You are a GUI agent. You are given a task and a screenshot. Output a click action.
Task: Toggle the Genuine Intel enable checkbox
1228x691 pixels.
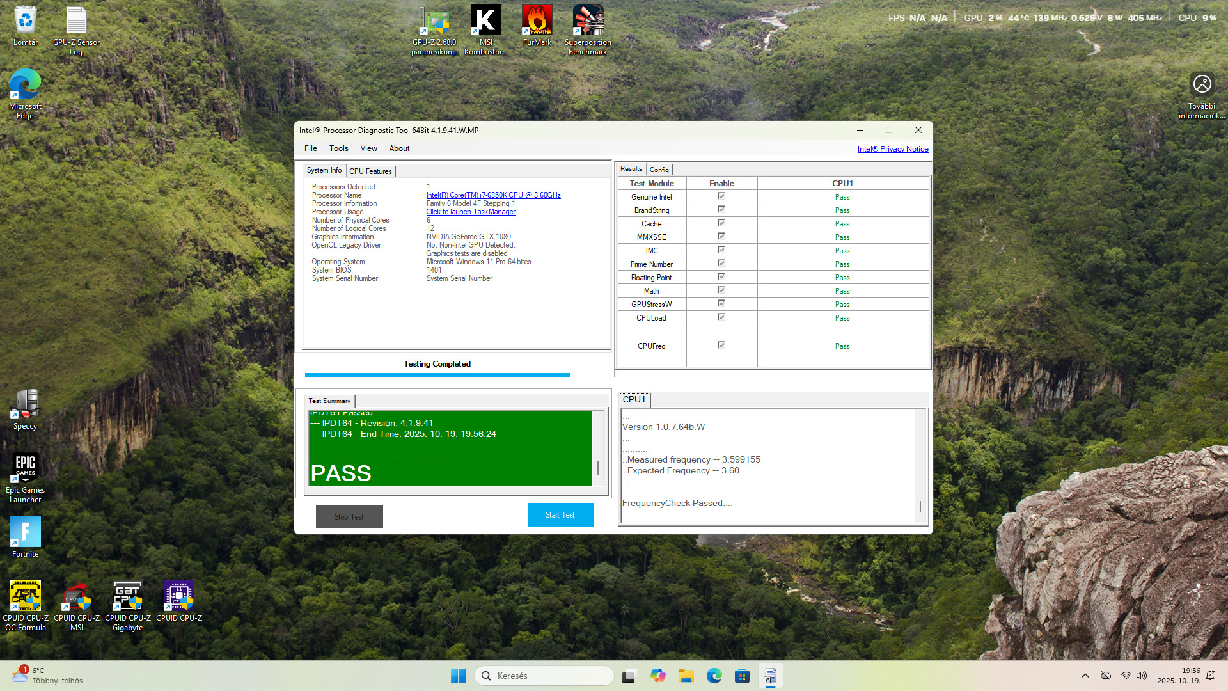point(721,196)
